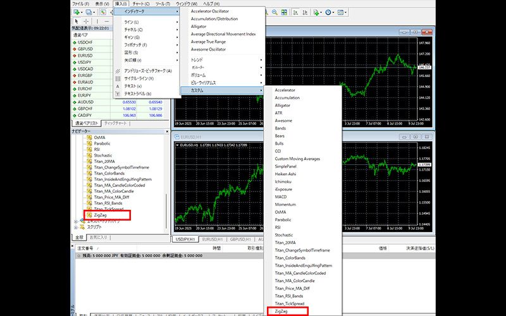The image size is (506, 316).
Task: Click the アンドリューズ・ピッチフォーク menu icon
Action: click(x=118, y=71)
